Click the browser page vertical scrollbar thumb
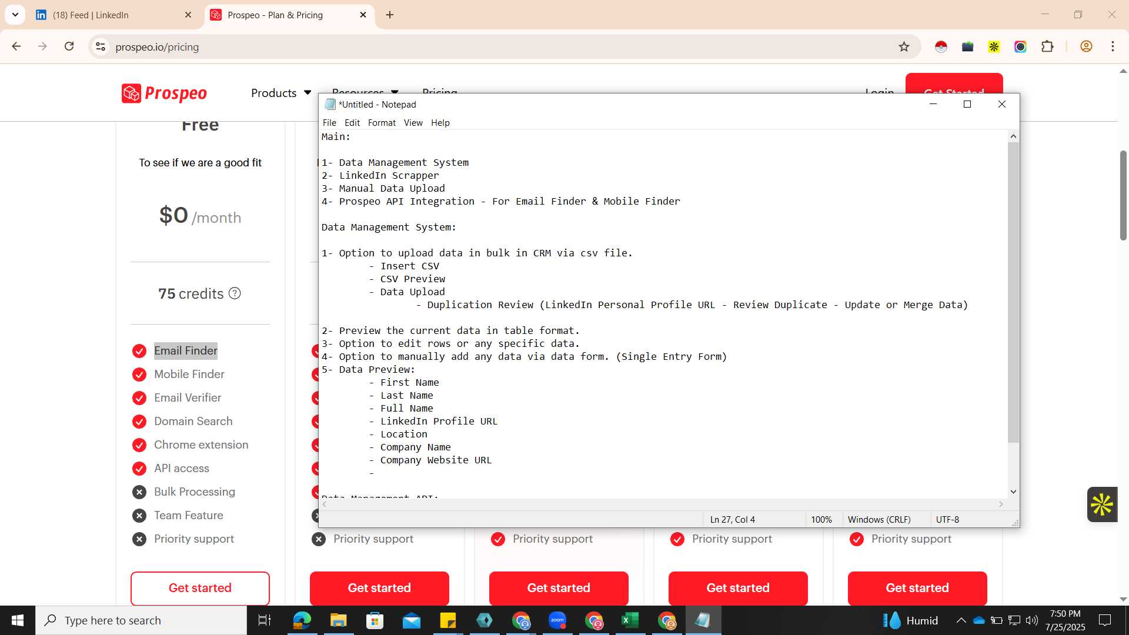The width and height of the screenshot is (1129, 635). pos(1123,196)
